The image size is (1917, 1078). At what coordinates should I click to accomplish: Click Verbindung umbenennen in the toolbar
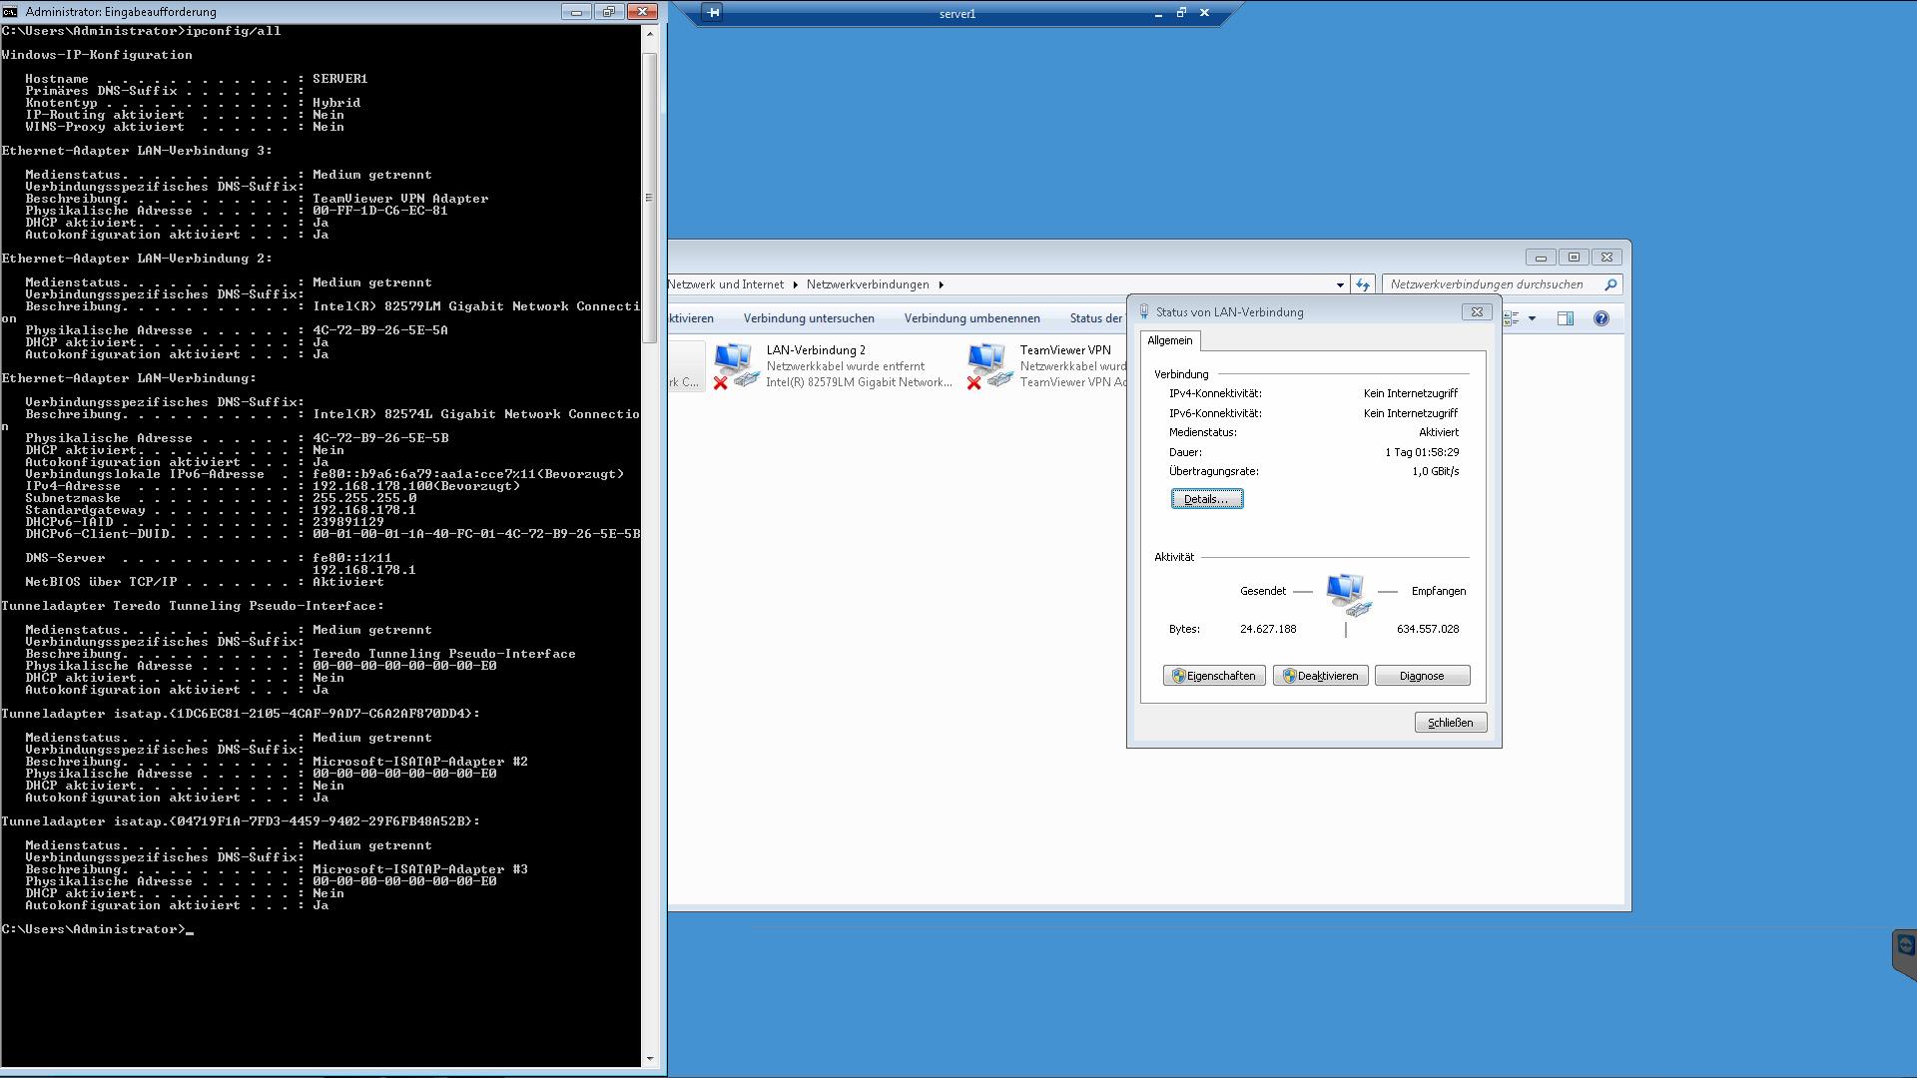click(971, 318)
